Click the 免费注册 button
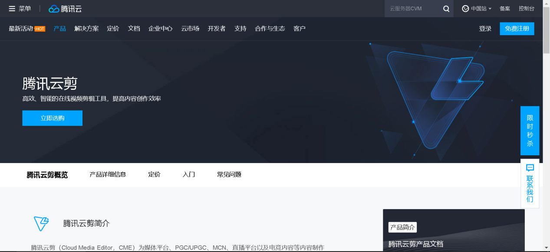The width and height of the screenshot is (550, 252). tap(517, 29)
